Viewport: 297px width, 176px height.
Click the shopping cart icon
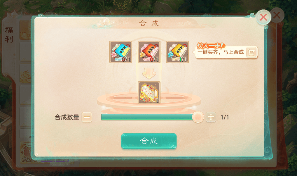pyautogui.click(x=251, y=52)
